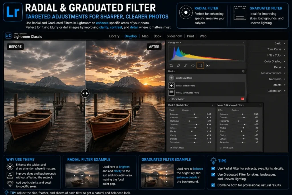
Task: Select the eyedropper brush tool
Action: coord(185,65)
